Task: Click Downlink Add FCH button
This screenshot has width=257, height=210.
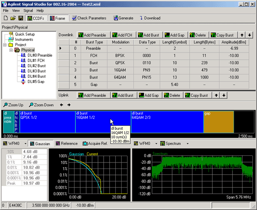Action: [x=123, y=35]
